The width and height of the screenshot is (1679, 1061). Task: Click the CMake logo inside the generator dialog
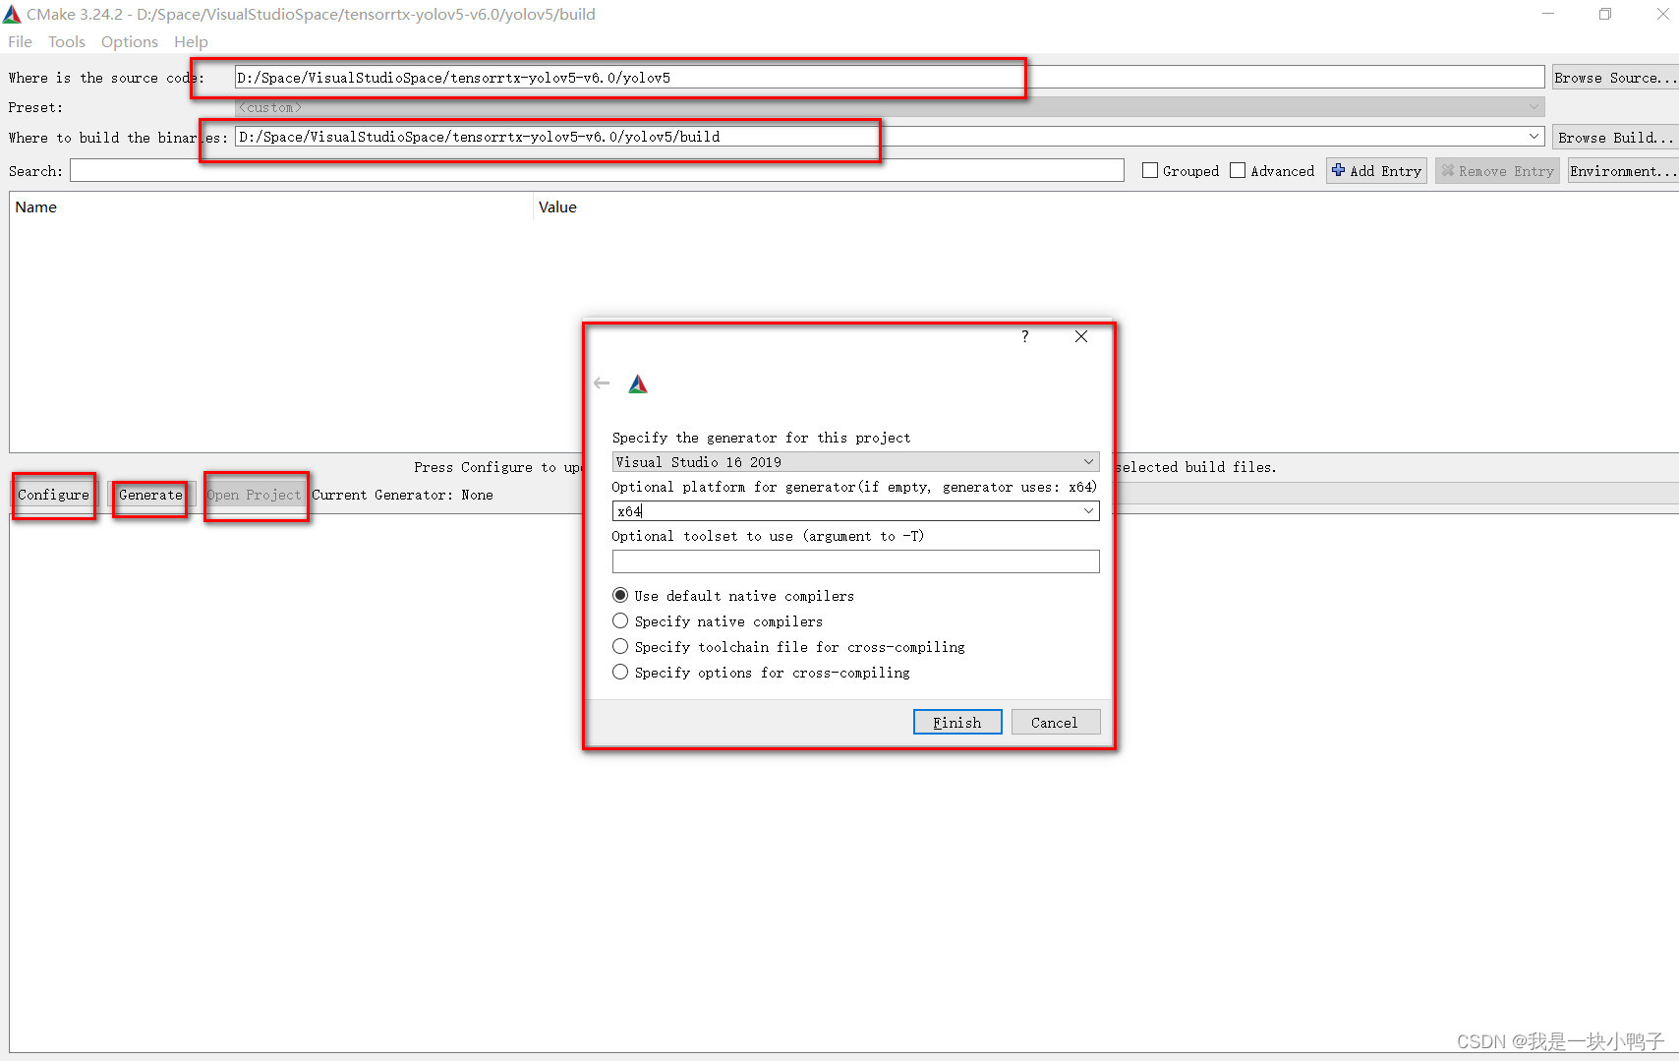pyautogui.click(x=638, y=384)
